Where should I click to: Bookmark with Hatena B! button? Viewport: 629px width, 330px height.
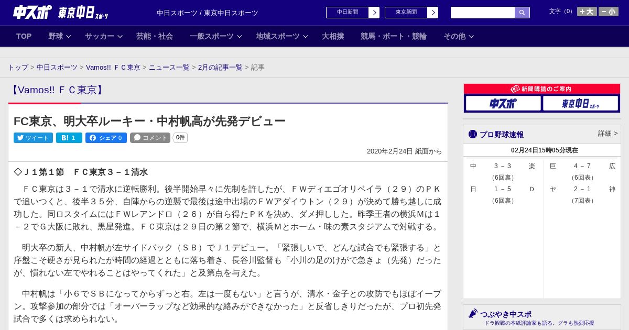tap(69, 138)
